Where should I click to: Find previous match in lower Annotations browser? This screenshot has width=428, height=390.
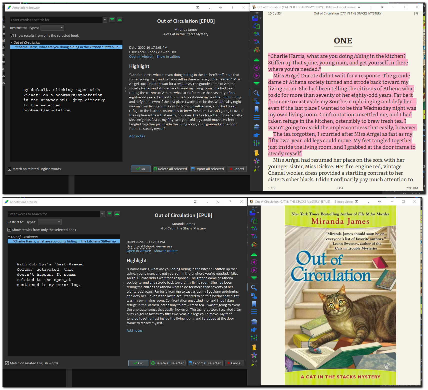[x=117, y=214]
